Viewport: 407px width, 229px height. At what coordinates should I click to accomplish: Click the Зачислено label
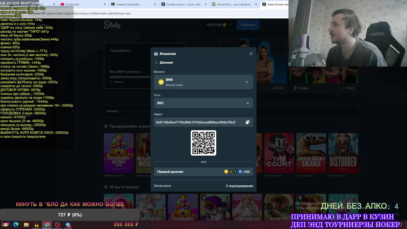click(x=162, y=186)
